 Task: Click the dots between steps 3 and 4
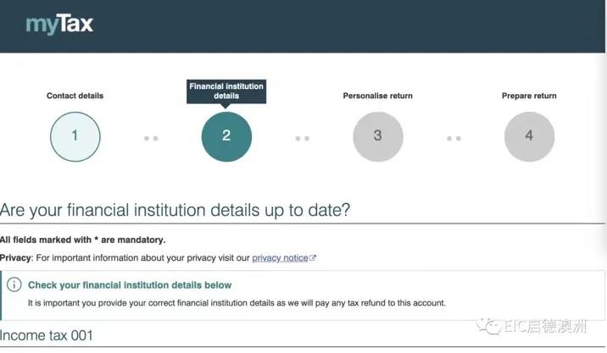tap(454, 138)
